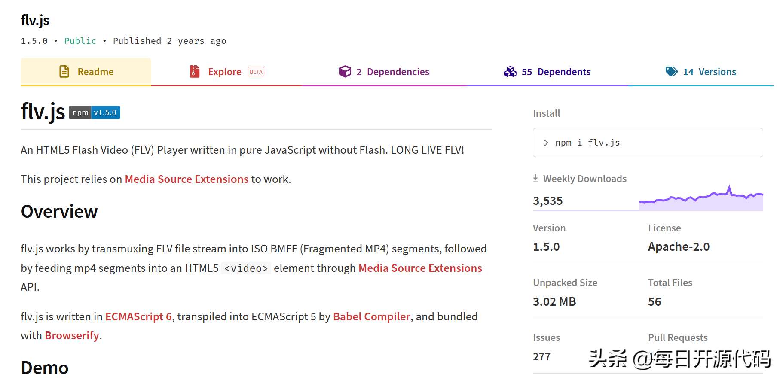Copy the npm i flv.js command

click(587, 143)
